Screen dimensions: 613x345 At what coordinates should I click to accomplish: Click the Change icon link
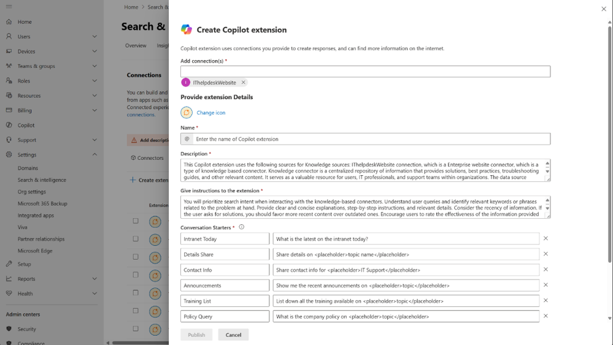pos(210,113)
